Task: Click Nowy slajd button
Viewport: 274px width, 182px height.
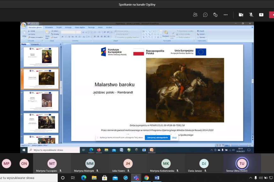Action: pos(47,35)
